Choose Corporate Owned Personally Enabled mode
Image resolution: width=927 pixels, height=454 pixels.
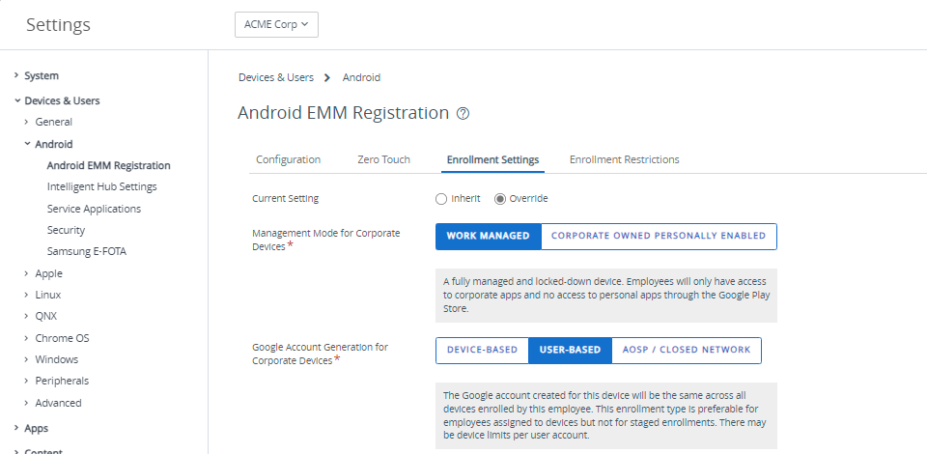[658, 236]
